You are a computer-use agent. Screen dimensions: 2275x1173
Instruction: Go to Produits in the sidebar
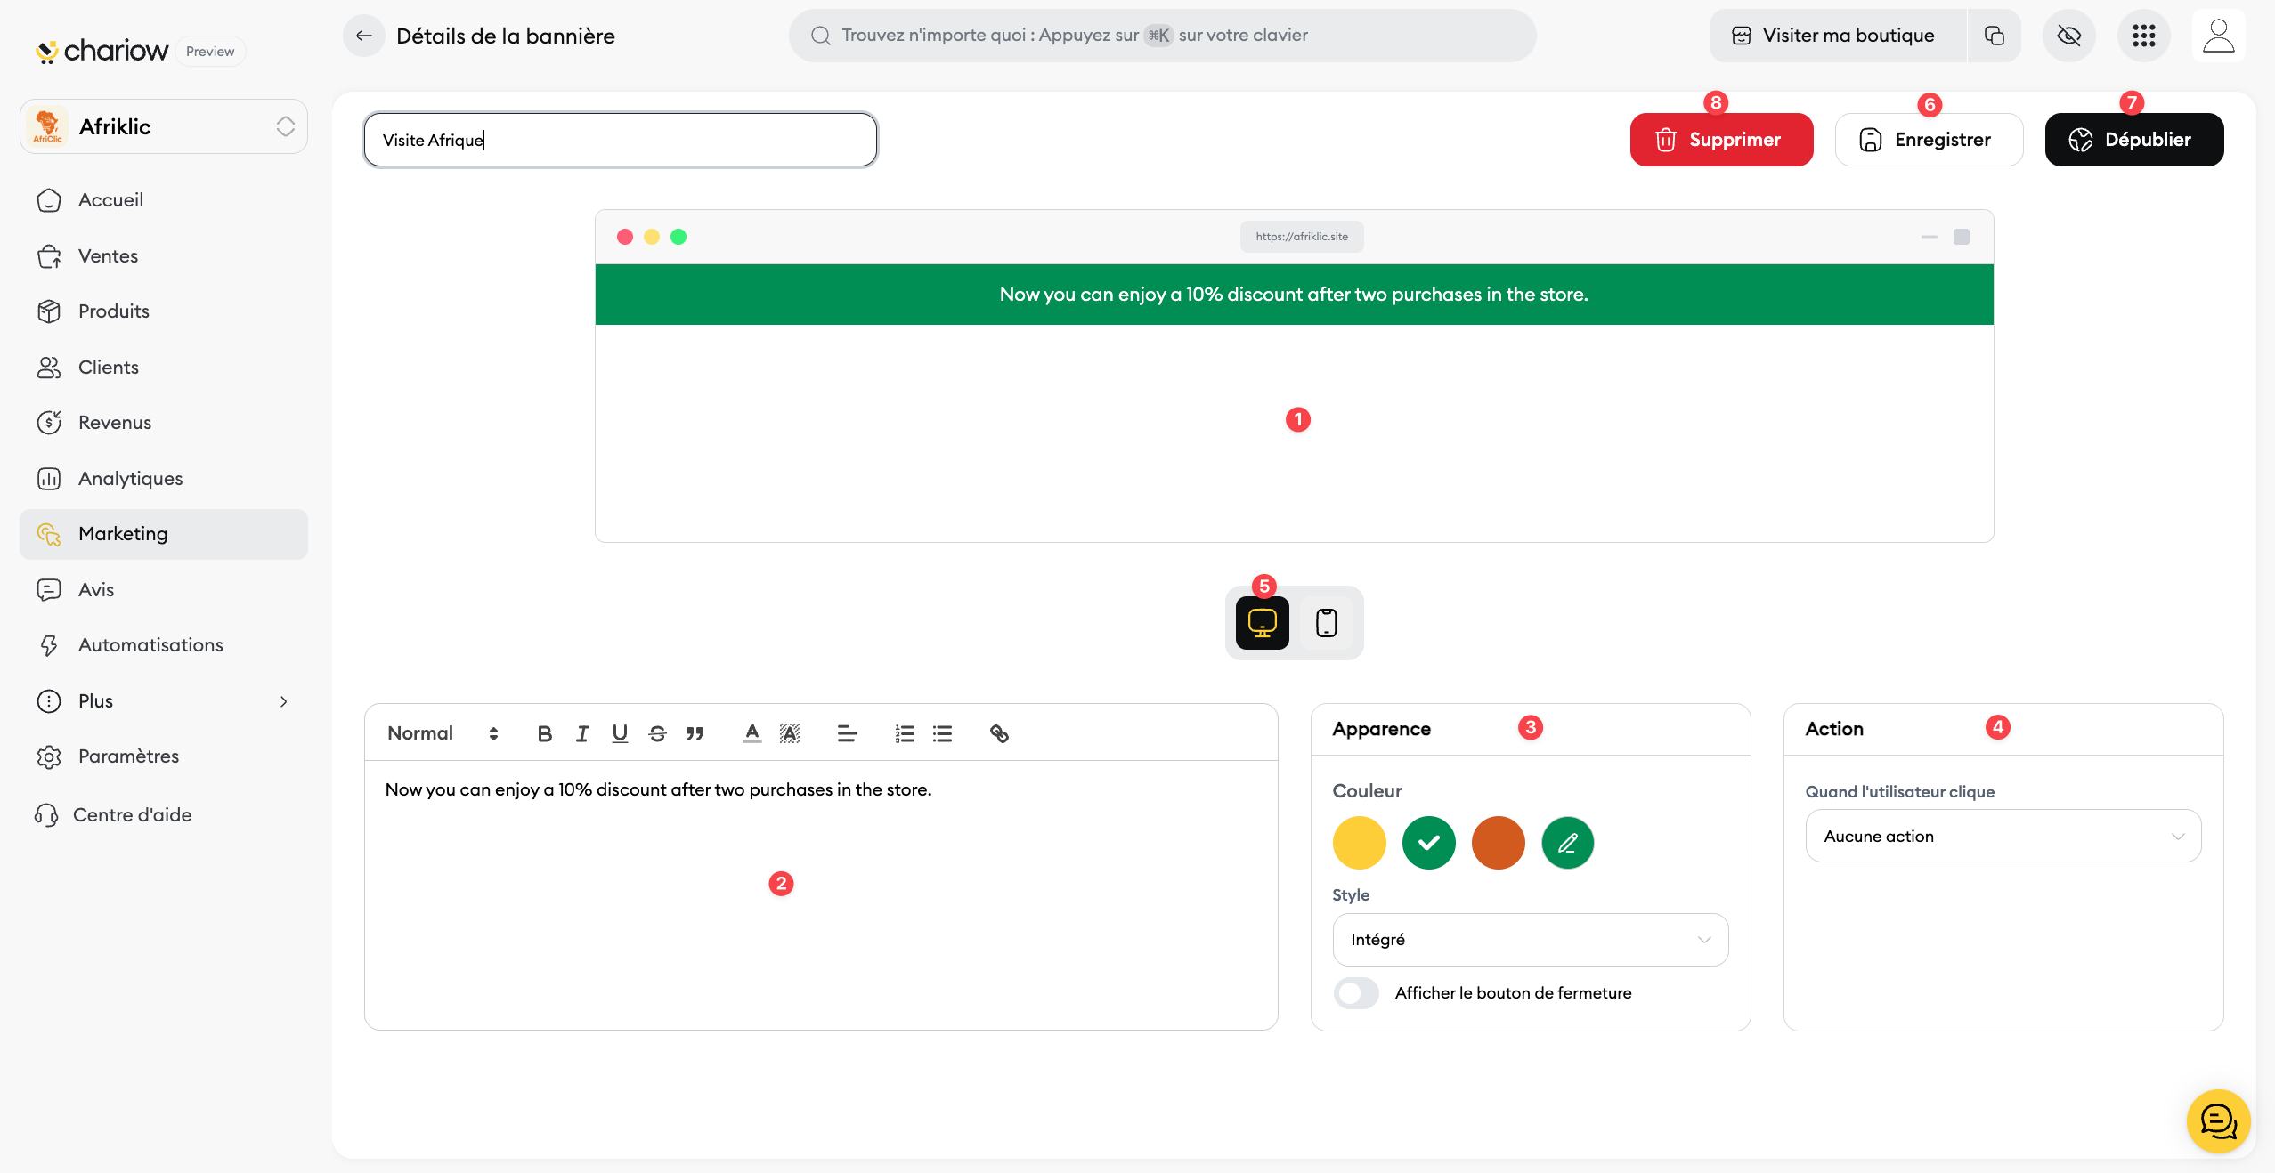[x=113, y=311]
